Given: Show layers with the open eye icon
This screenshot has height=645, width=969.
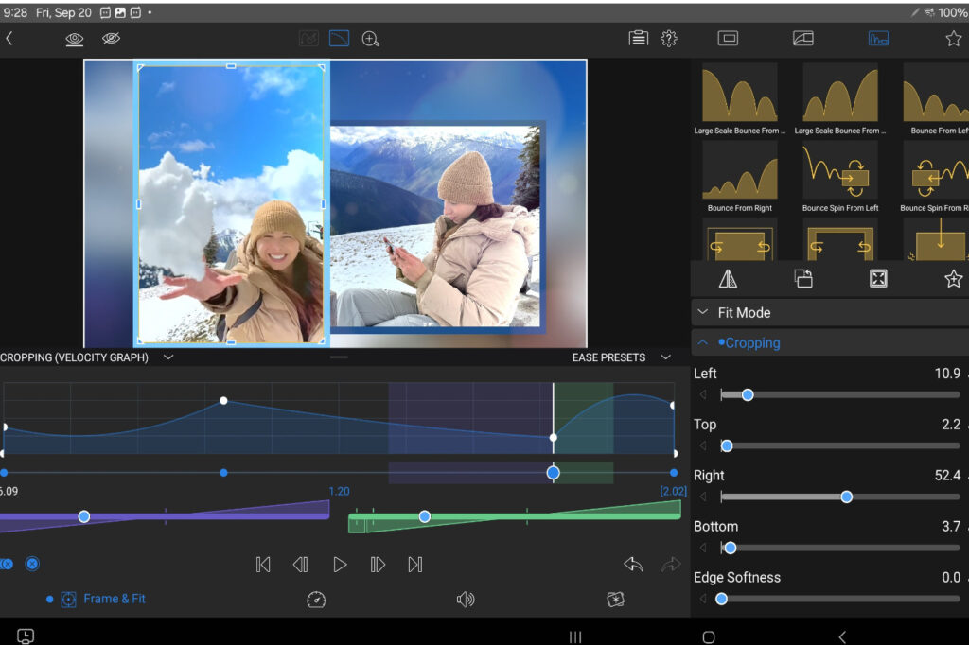Looking at the screenshot, I should pyautogui.click(x=74, y=39).
